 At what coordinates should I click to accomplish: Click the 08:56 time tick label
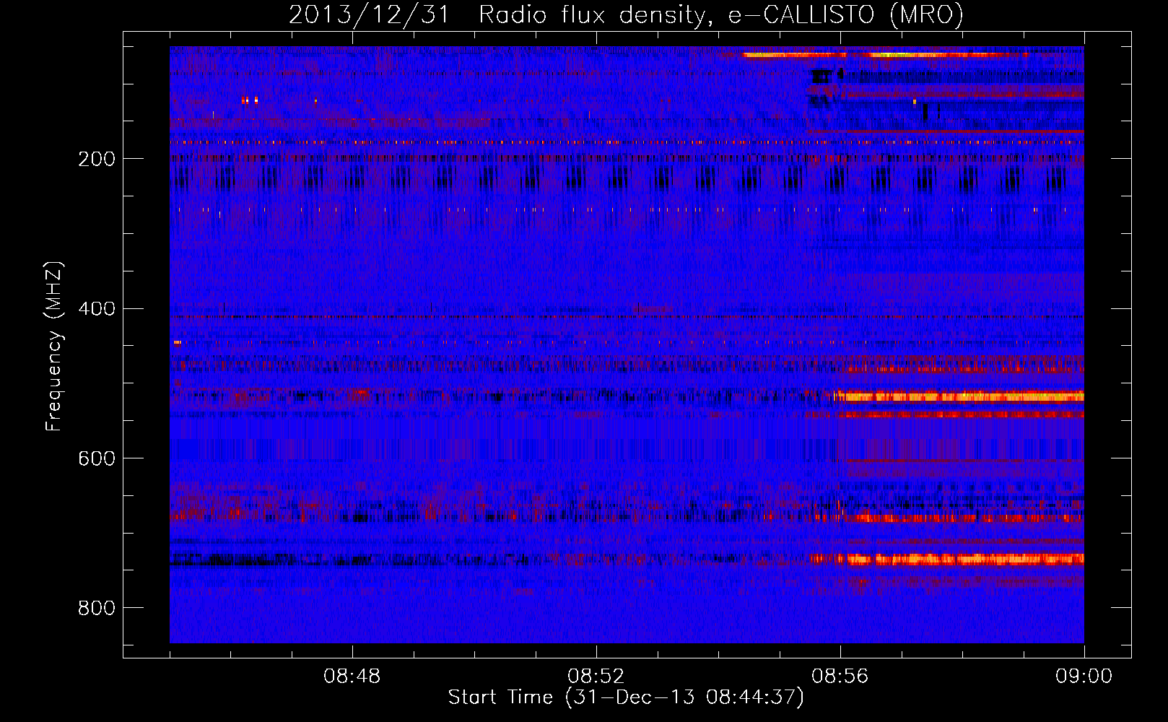click(840, 677)
